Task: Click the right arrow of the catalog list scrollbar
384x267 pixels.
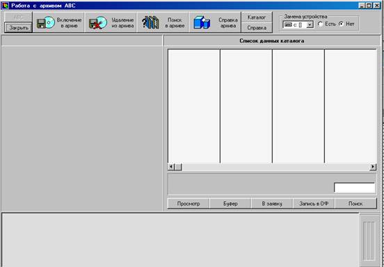Action: [373, 167]
